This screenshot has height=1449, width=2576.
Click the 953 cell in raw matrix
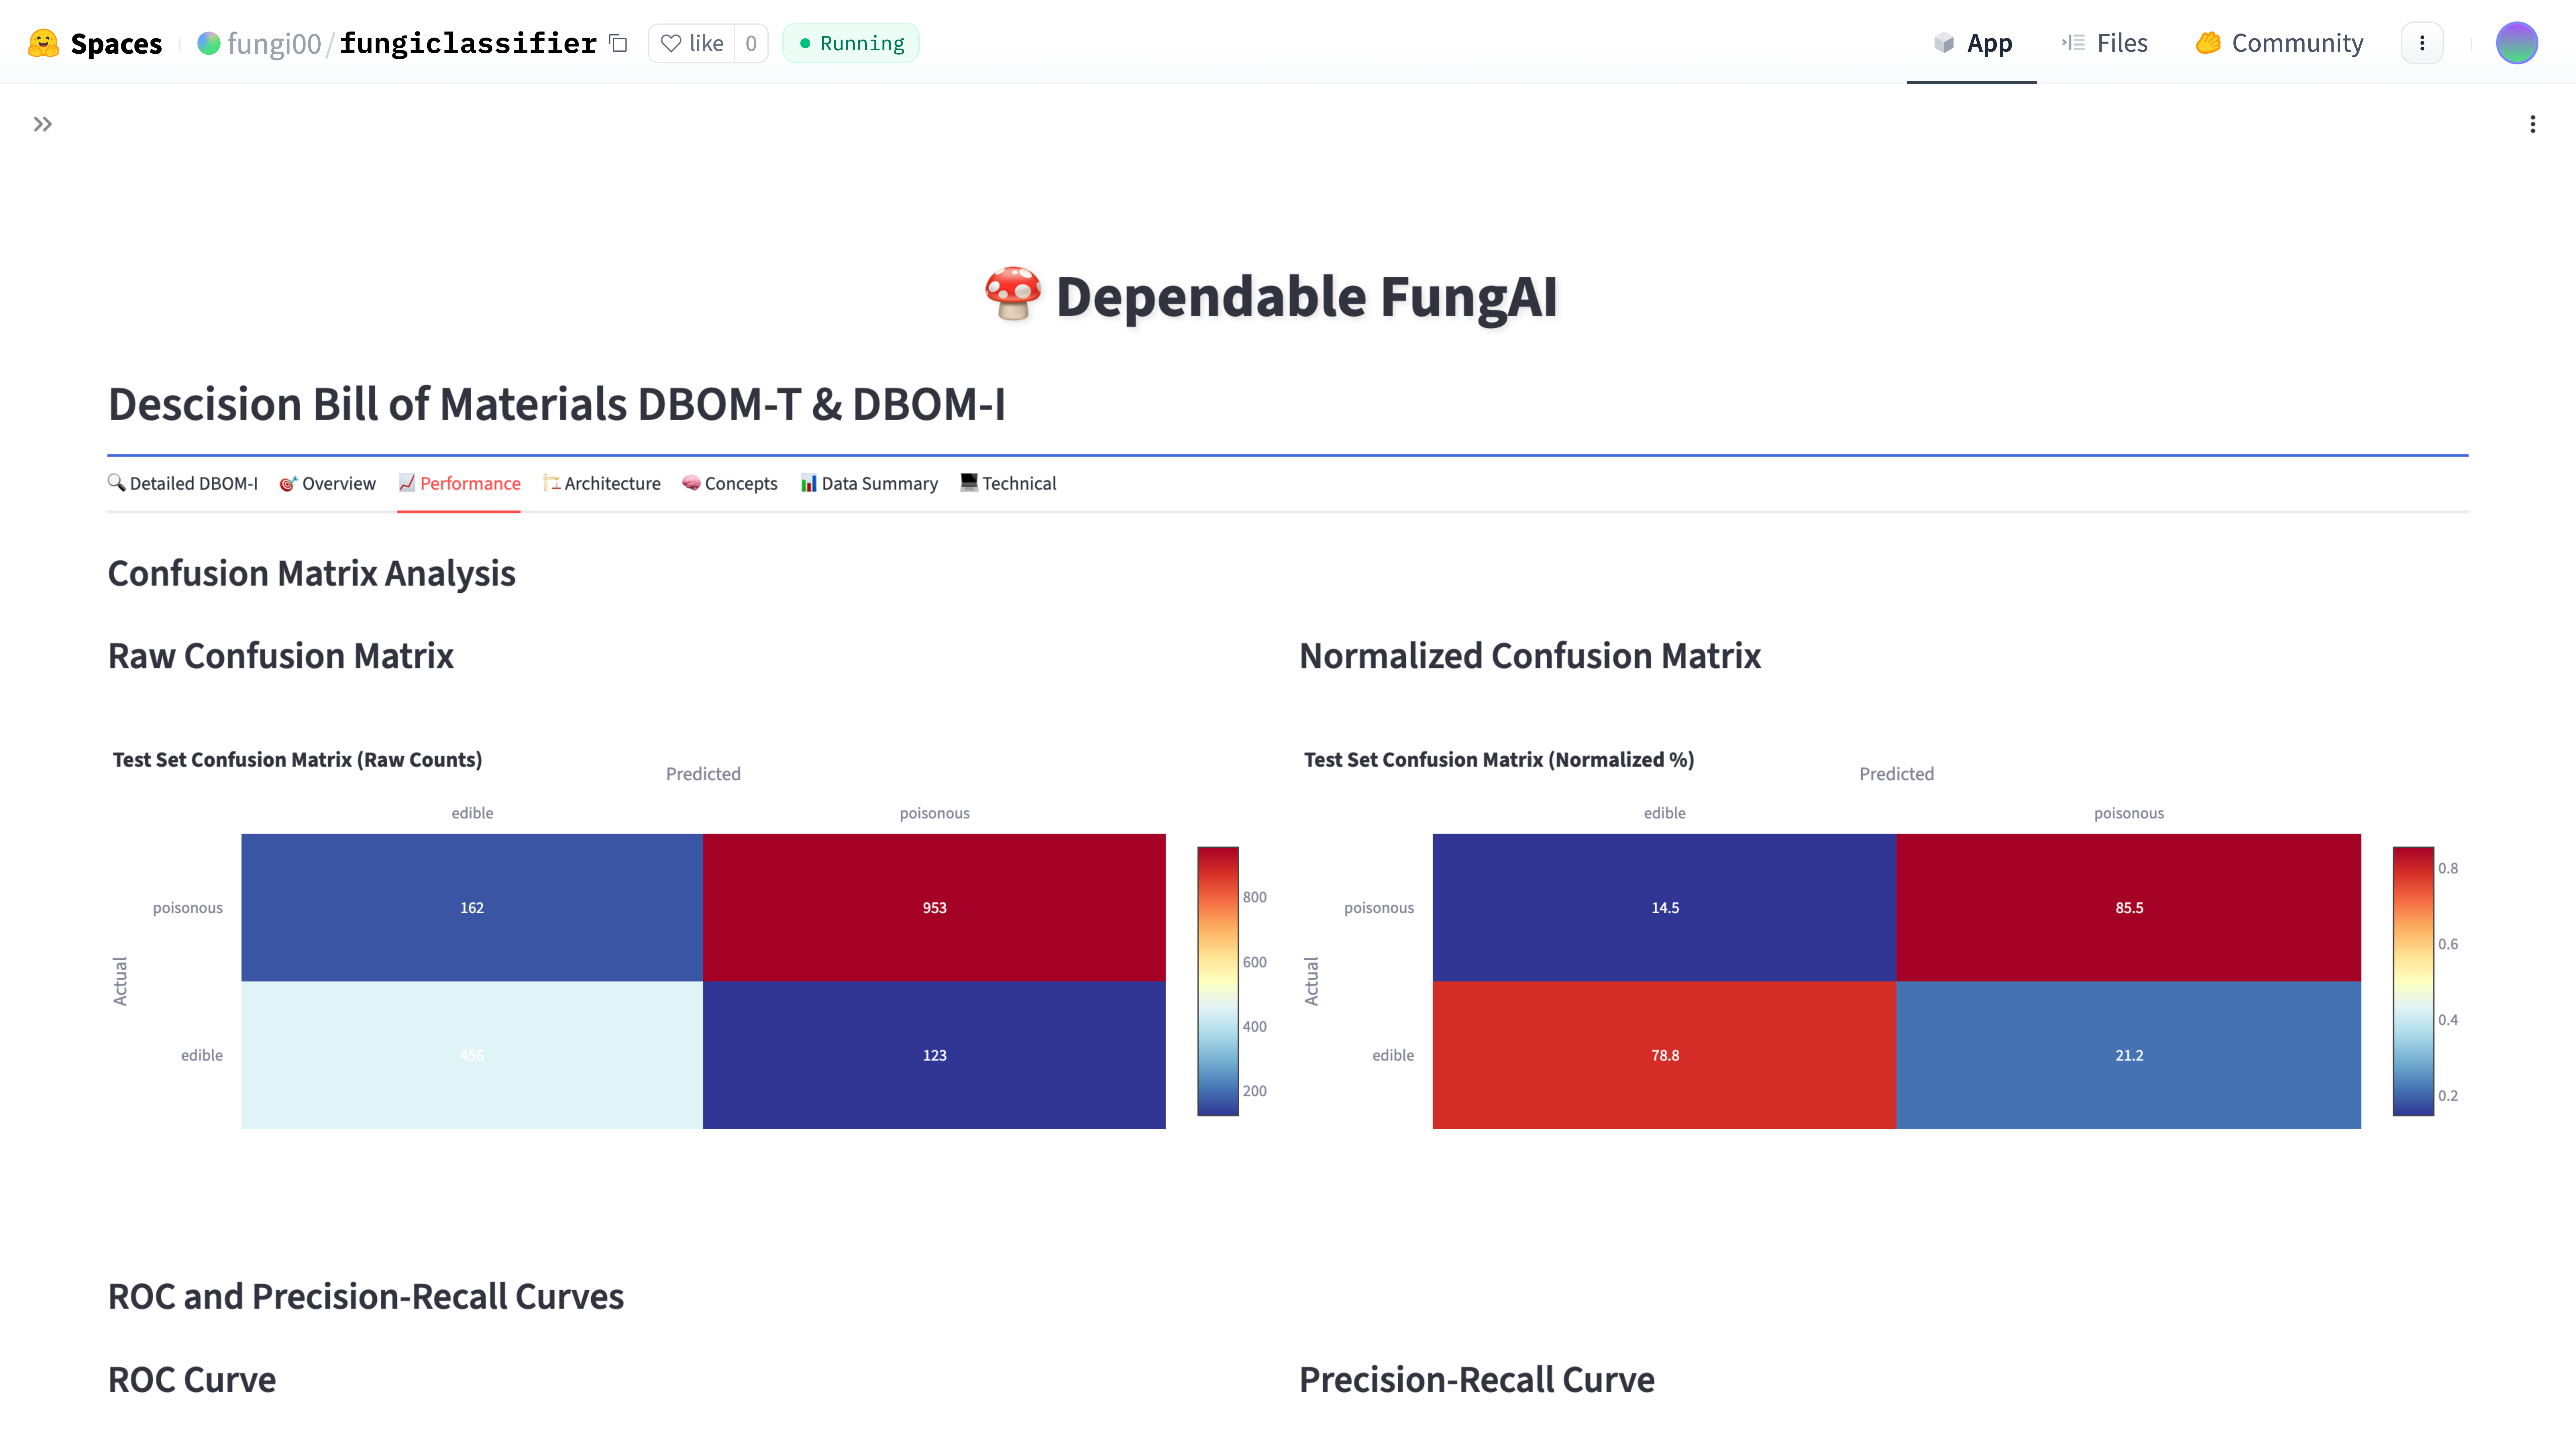[934, 907]
